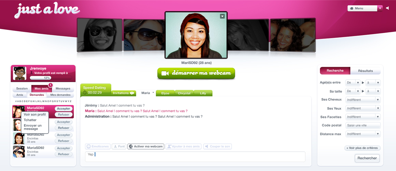Click the 12% profile completion bar
The height and width of the screenshot is (171, 396).
[x=51, y=78]
